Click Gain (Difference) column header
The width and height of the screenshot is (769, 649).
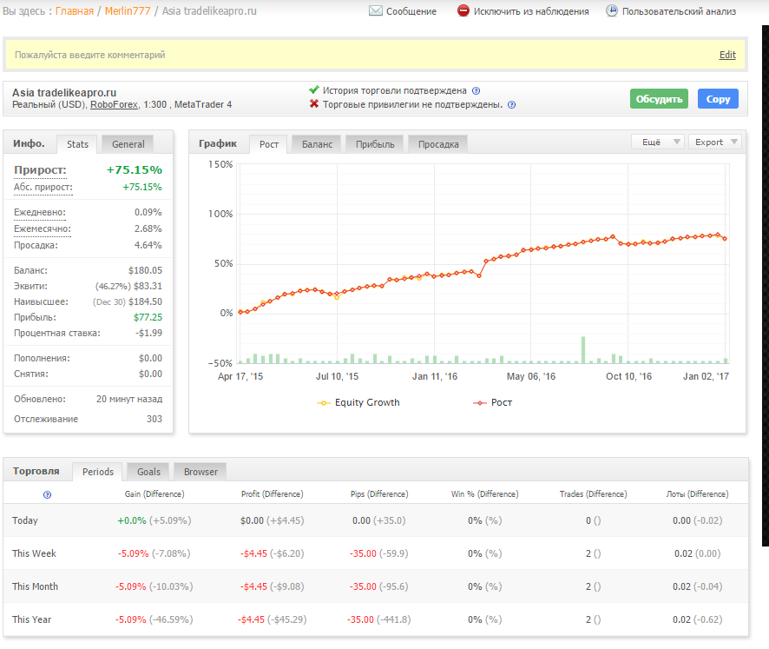(x=154, y=493)
